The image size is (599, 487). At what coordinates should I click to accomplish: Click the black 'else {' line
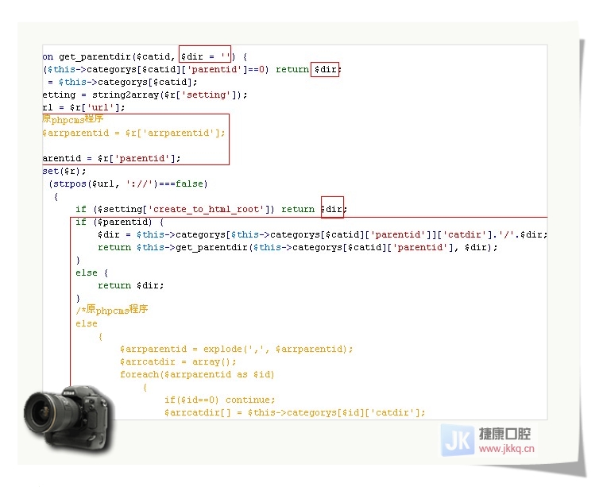click(x=91, y=272)
